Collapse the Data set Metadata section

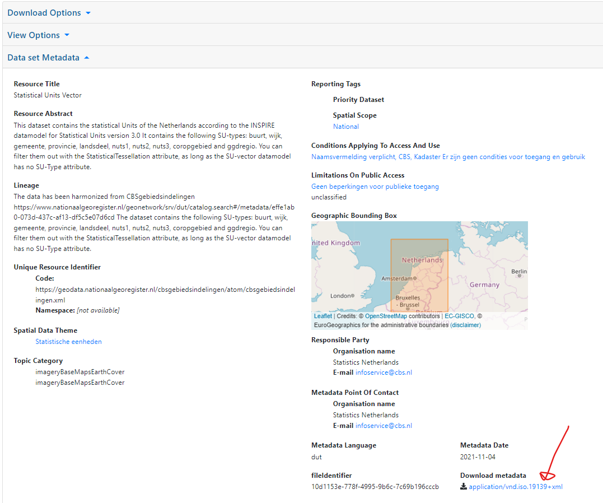tap(49, 57)
